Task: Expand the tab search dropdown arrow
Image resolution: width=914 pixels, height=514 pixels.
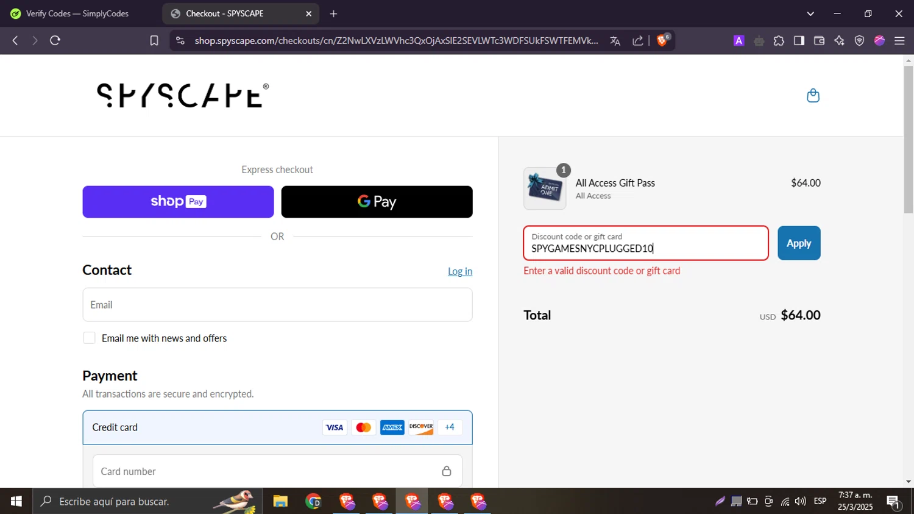Action: point(810,13)
